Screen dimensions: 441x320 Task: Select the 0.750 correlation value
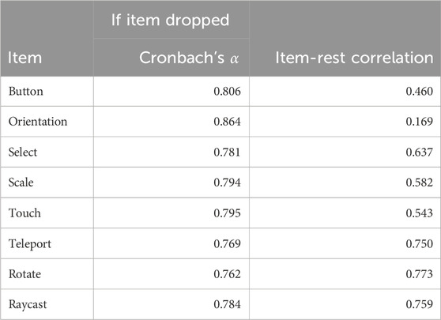click(420, 243)
